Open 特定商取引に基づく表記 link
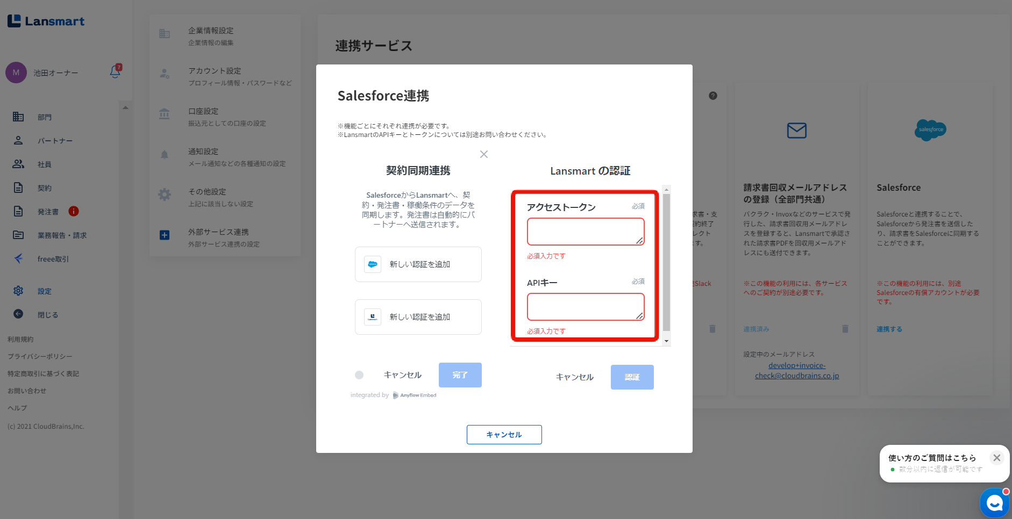The image size is (1012, 519). [43, 374]
